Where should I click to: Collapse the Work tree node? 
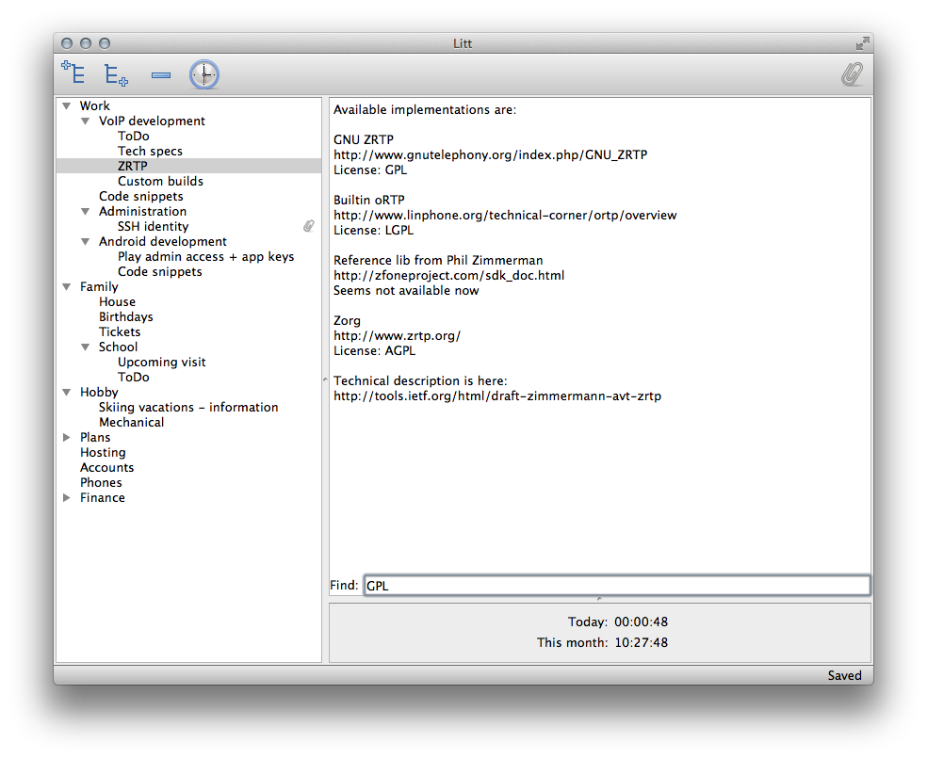(67, 106)
